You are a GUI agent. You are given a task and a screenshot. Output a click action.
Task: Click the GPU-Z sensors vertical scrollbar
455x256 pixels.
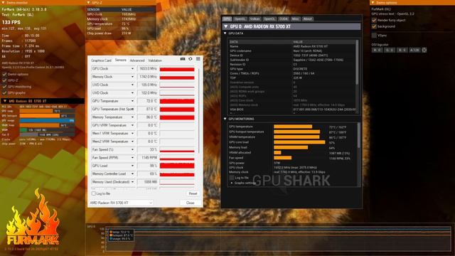click(199, 110)
